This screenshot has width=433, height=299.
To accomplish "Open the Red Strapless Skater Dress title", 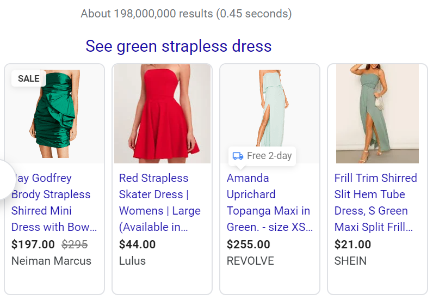I will (160, 203).
